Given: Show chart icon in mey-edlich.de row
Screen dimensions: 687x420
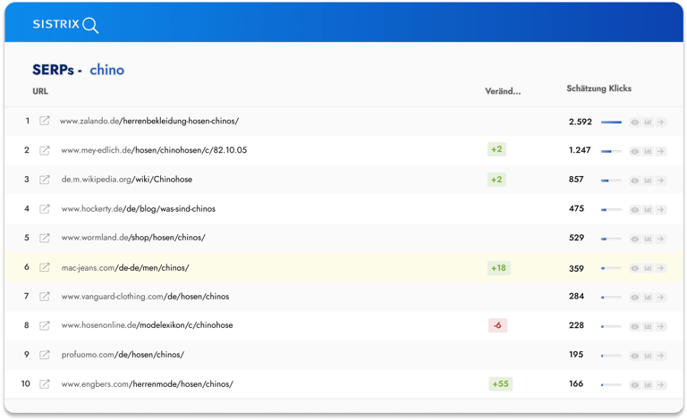Looking at the screenshot, I should 648,151.
